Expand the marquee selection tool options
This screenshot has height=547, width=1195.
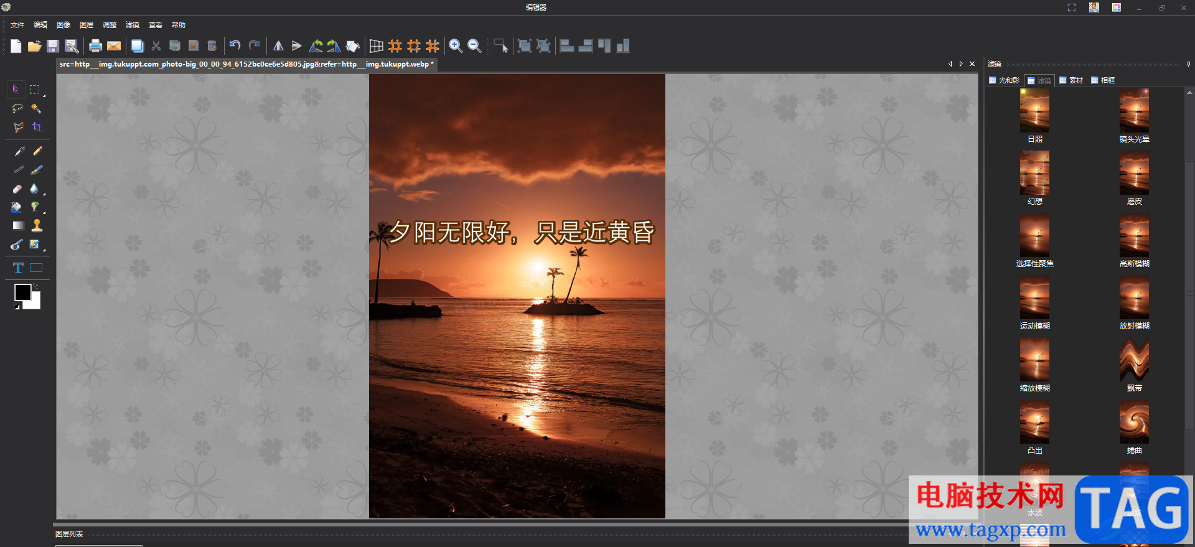[x=44, y=96]
